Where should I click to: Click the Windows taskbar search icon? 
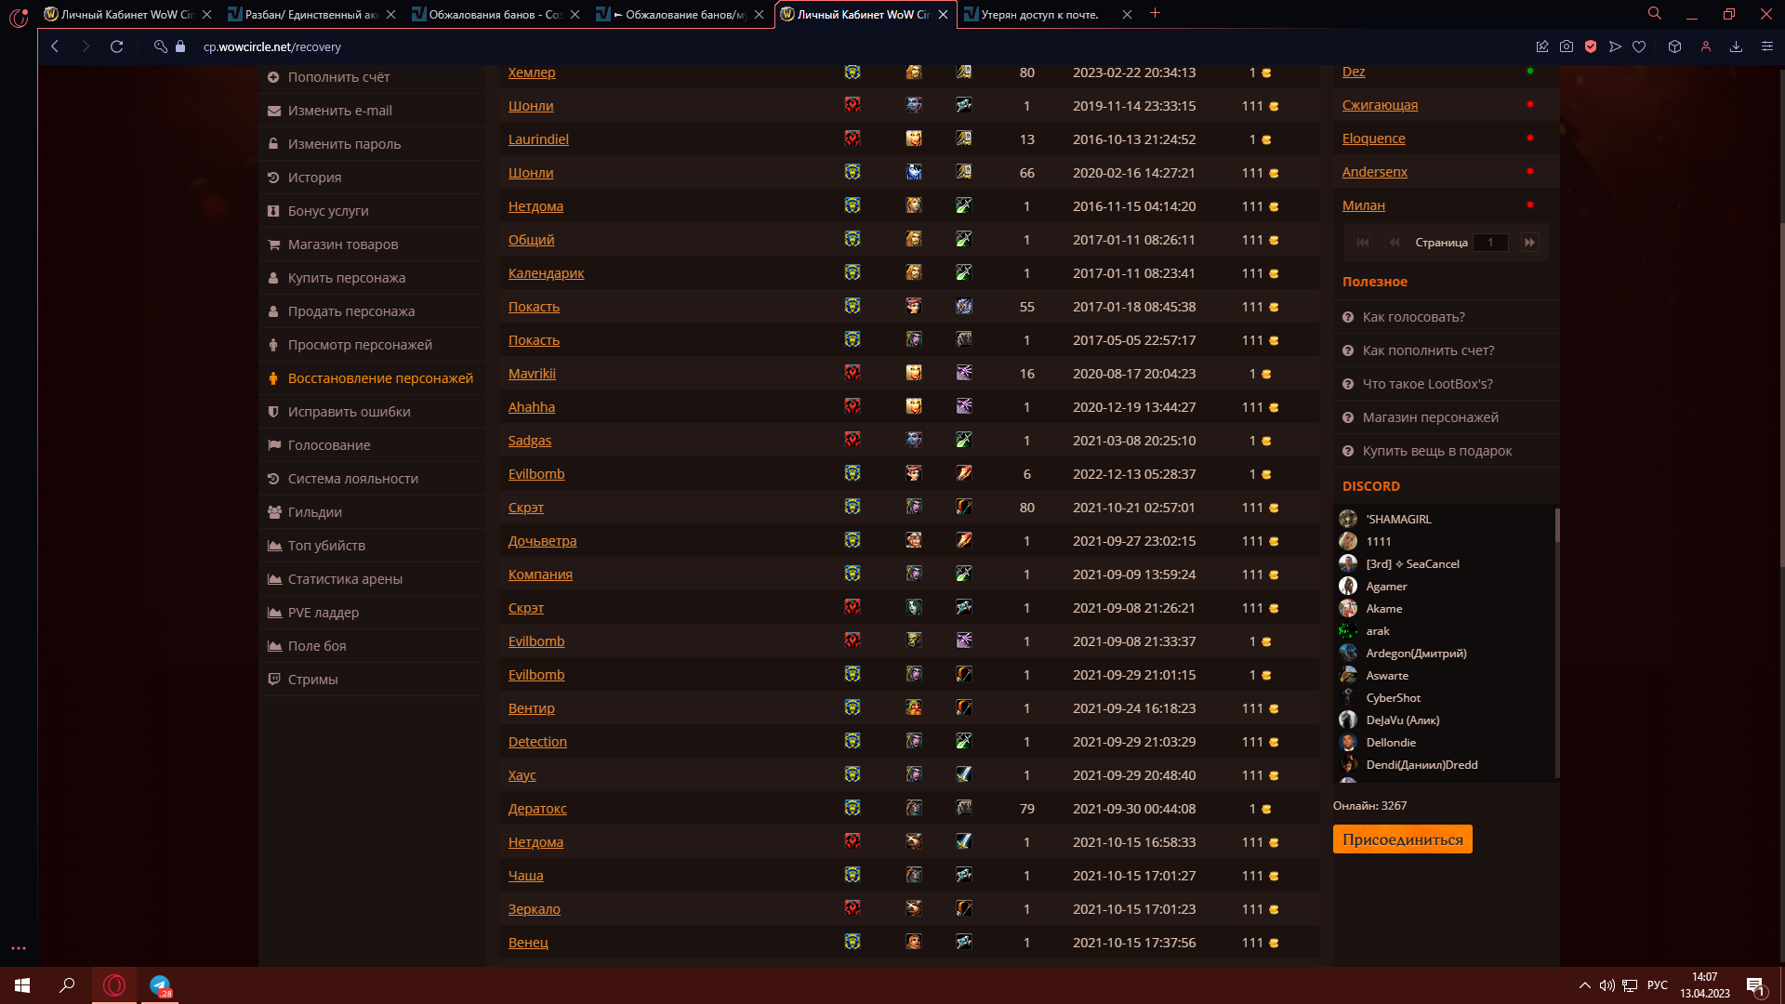67,985
